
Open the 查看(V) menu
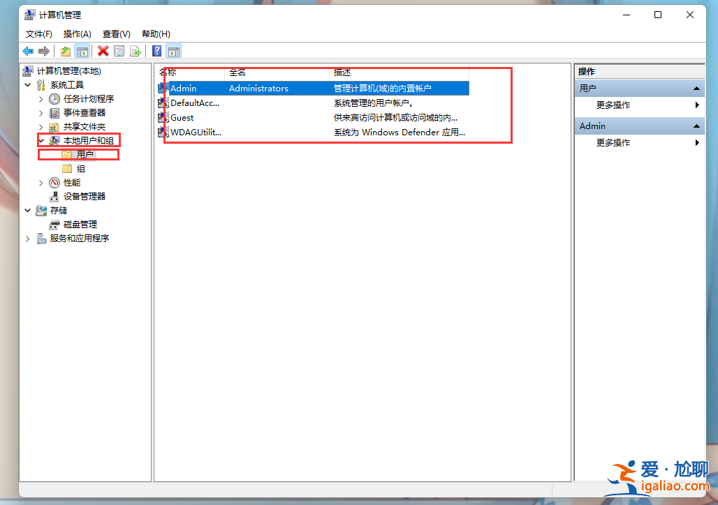pyautogui.click(x=115, y=33)
